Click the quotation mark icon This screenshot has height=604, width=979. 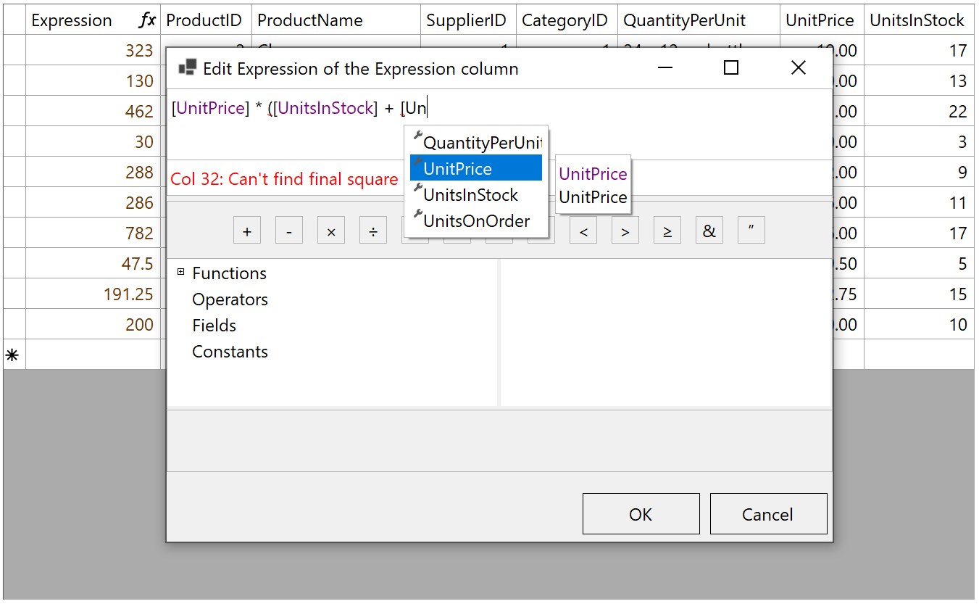751,230
